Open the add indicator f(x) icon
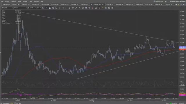This screenshot has height=104, width=186. (73, 8)
